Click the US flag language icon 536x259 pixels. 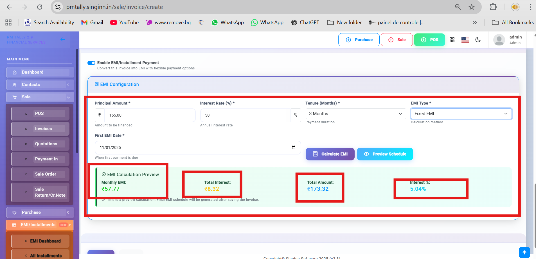pos(465,40)
